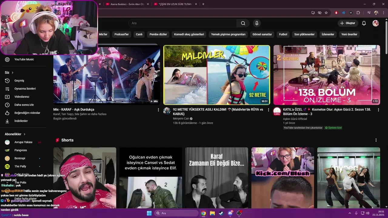
Task: Open more options for Mix KARAF video
Action: coord(158,110)
